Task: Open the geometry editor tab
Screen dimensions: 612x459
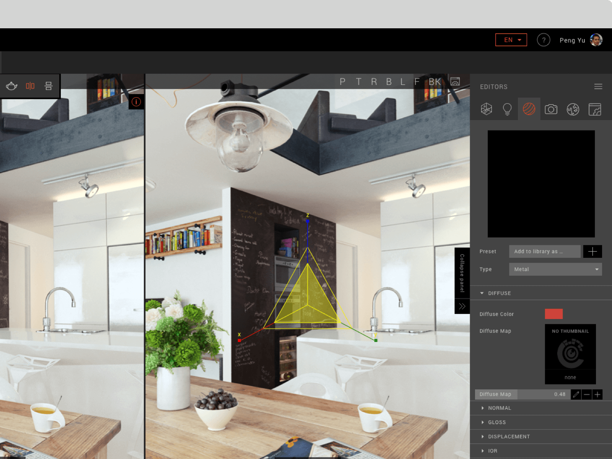Action: (x=486, y=109)
